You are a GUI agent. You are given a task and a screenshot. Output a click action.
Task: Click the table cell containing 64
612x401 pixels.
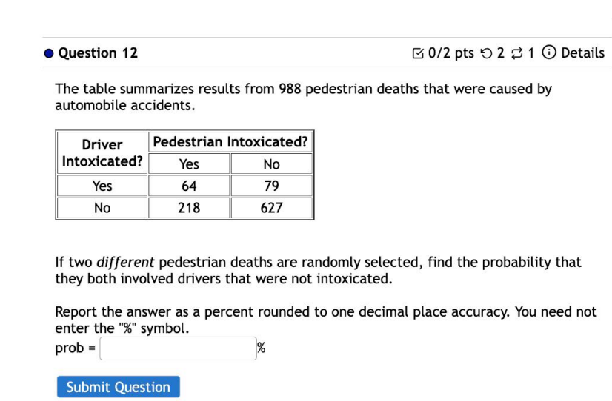pos(189,186)
